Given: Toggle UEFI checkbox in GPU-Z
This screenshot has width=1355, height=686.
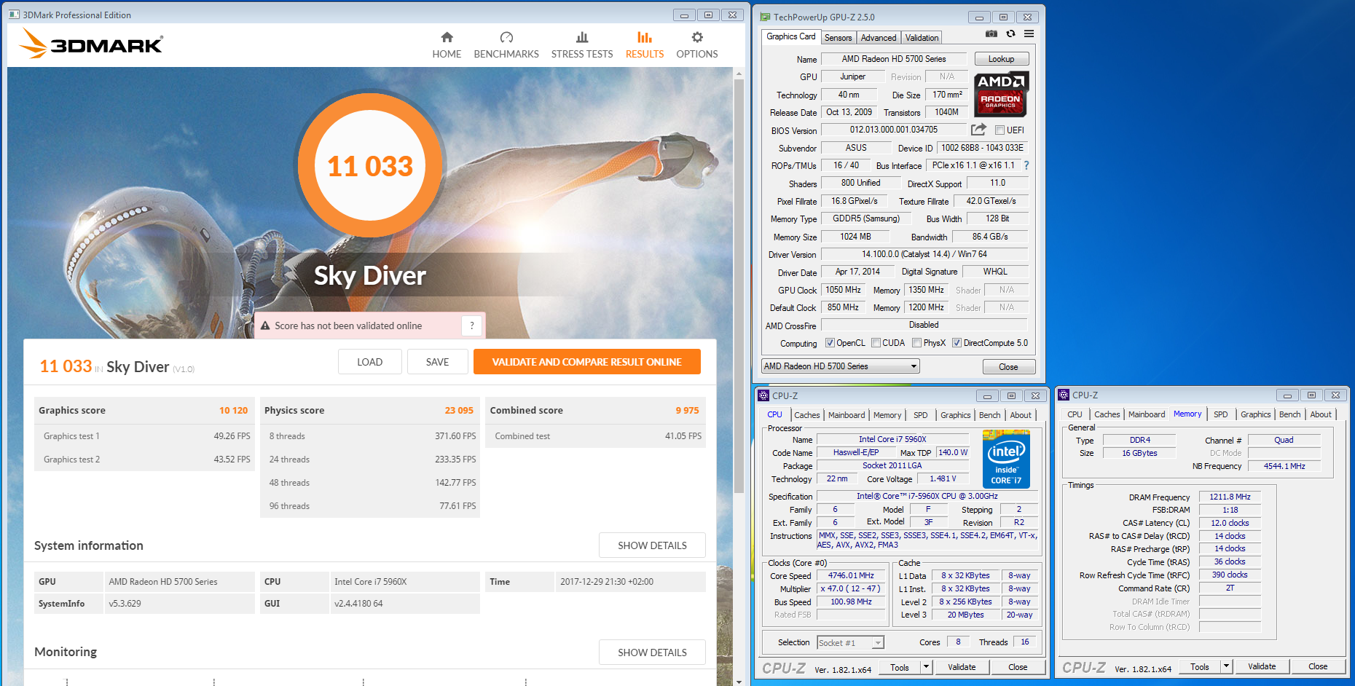Looking at the screenshot, I should click(x=999, y=130).
